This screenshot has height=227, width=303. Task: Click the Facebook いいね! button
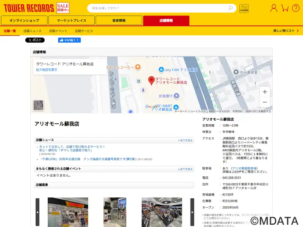(69, 40)
